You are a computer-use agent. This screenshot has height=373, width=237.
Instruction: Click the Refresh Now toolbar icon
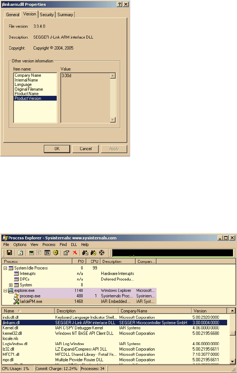coord(20,253)
